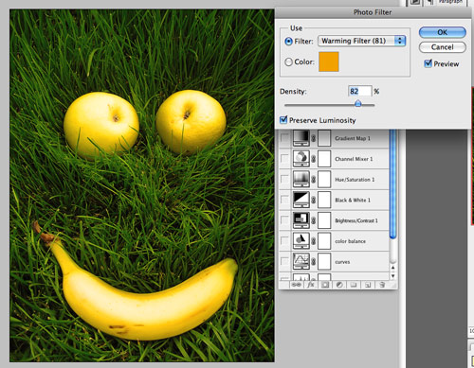Click chain link icon on color balance layer
The image size is (474, 368).
coord(314,241)
